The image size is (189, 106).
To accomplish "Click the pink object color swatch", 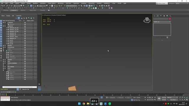I will pos(170,19).
